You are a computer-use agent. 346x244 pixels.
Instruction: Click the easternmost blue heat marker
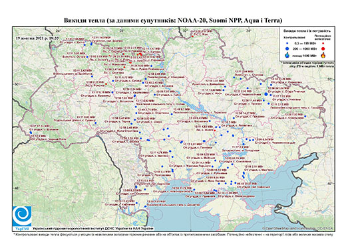point(305,116)
